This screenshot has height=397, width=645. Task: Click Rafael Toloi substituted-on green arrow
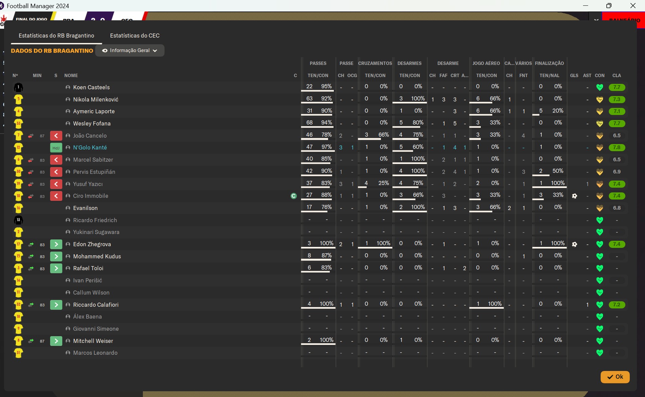pyautogui.click(x=56, y=268)
